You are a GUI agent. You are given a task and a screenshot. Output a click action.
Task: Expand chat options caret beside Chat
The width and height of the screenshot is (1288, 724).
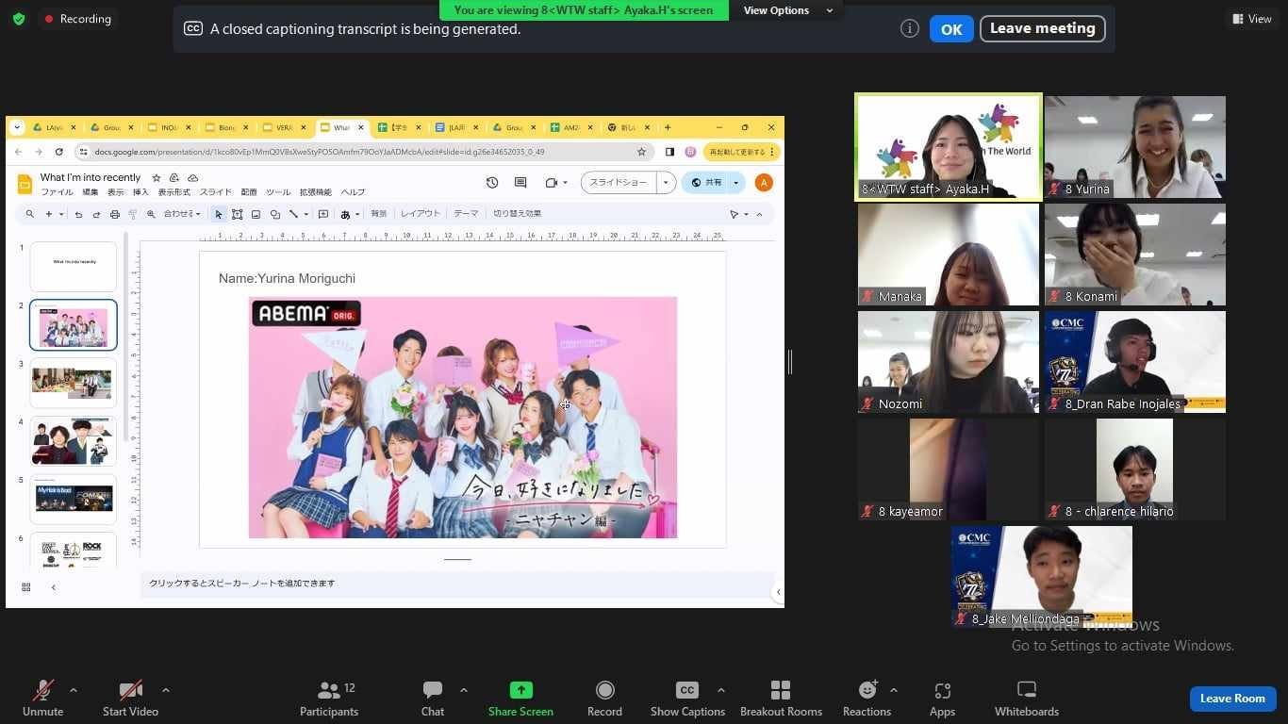click(x=463, y=690)
